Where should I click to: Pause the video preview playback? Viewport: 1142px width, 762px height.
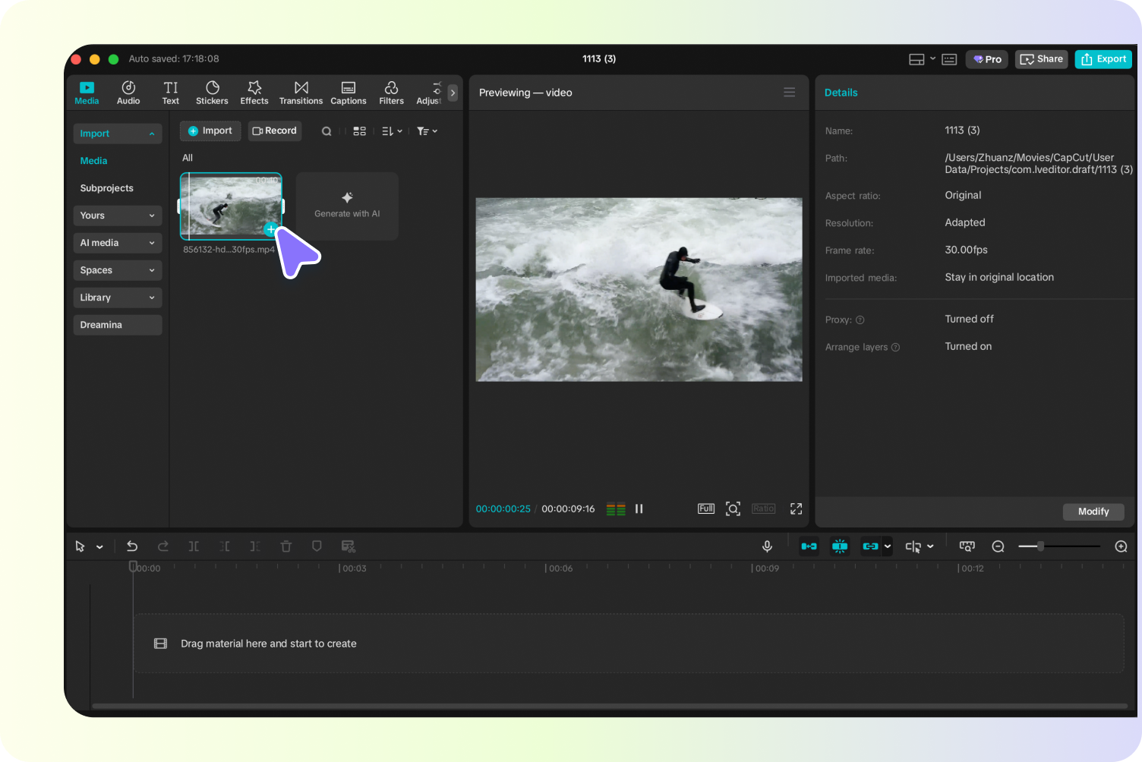[639, 509]
